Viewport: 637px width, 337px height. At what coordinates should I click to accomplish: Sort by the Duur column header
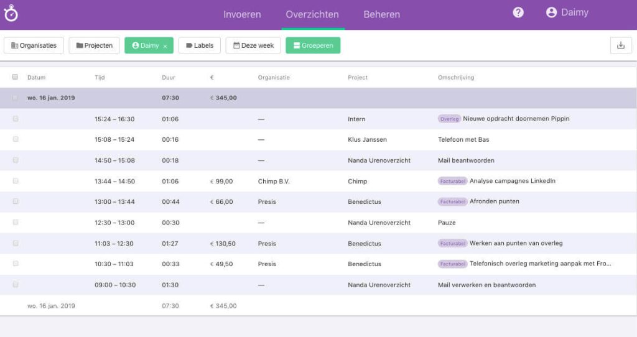tap(168, 78)
